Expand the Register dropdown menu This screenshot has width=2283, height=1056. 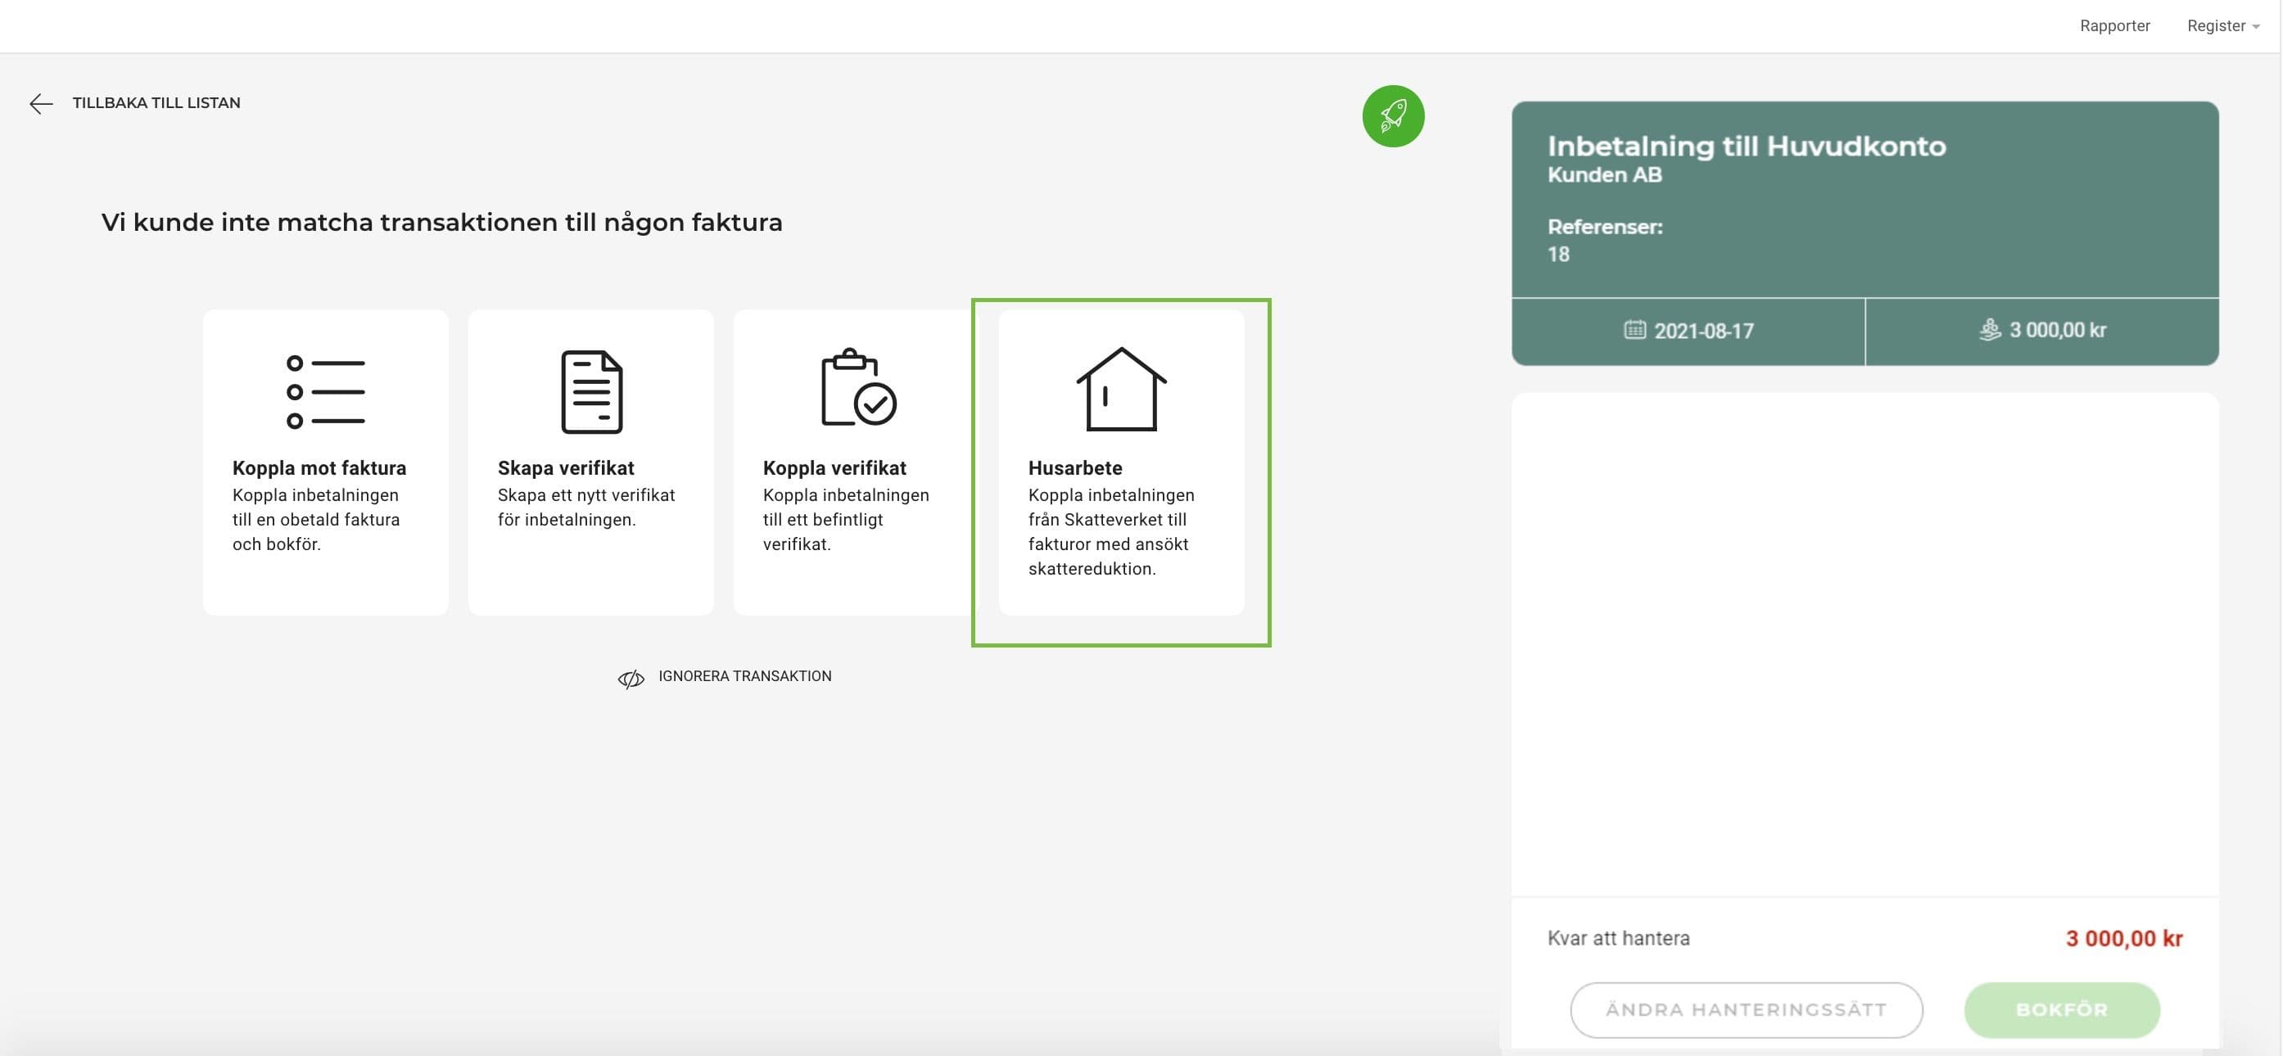pyautogui.click(x=2222, y=25)
